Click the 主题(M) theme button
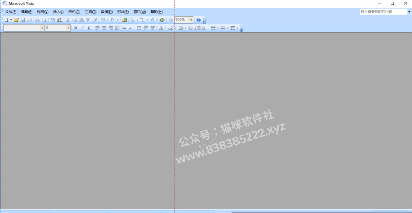This screenshot has height=213, width=412. coord(197,28)
